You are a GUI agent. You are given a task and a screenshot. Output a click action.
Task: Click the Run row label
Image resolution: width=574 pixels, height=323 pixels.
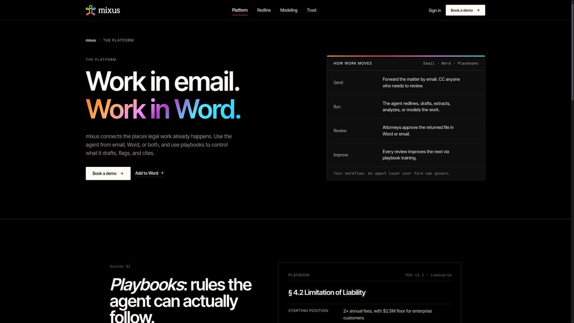point(337,107)
